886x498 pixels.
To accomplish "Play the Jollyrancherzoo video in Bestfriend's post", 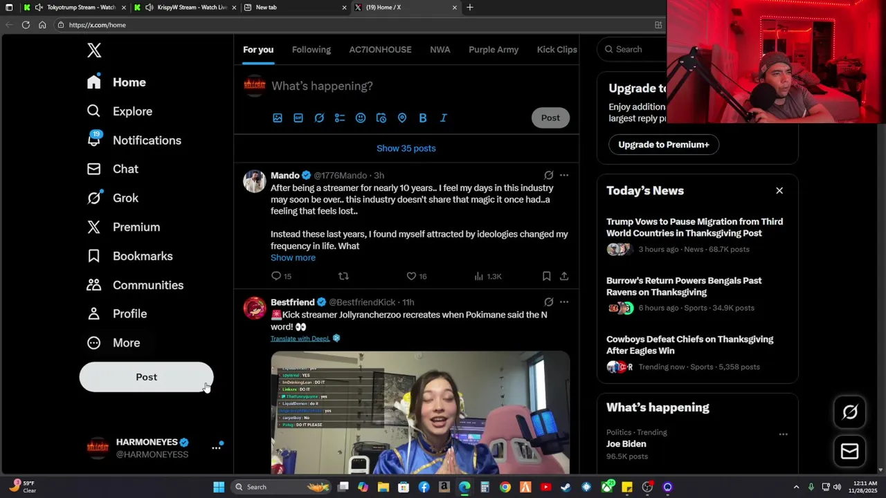I will 420,413.
